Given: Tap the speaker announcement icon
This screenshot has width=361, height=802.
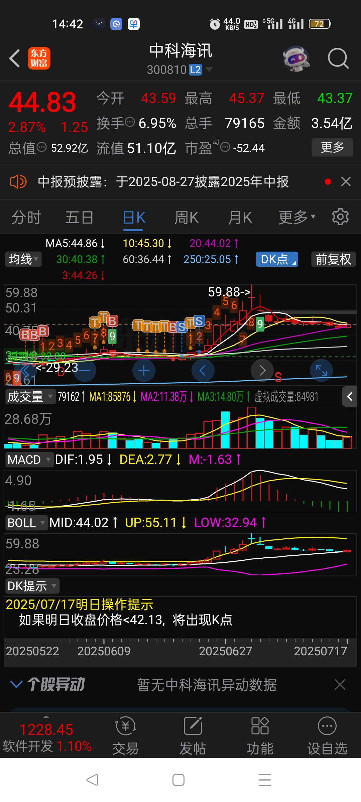Looking at the screenshot, I should point(18,182).
